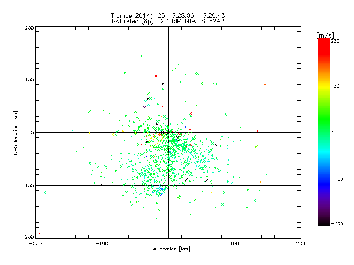The height and width of the screenshot is (265, 354).
Task: Click the y-axis tick label "0"
Action: [x=32, y=132]
